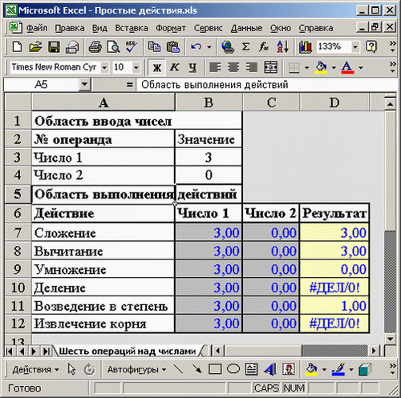Click the Sort Ascending icon
The height and width of the screenshot is (398, 401).
(282, 47)
